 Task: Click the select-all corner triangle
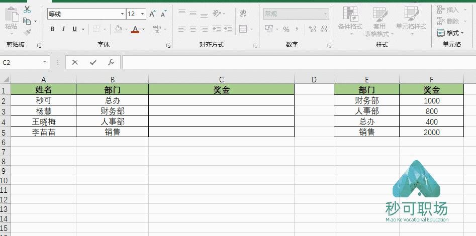point(6,80)
